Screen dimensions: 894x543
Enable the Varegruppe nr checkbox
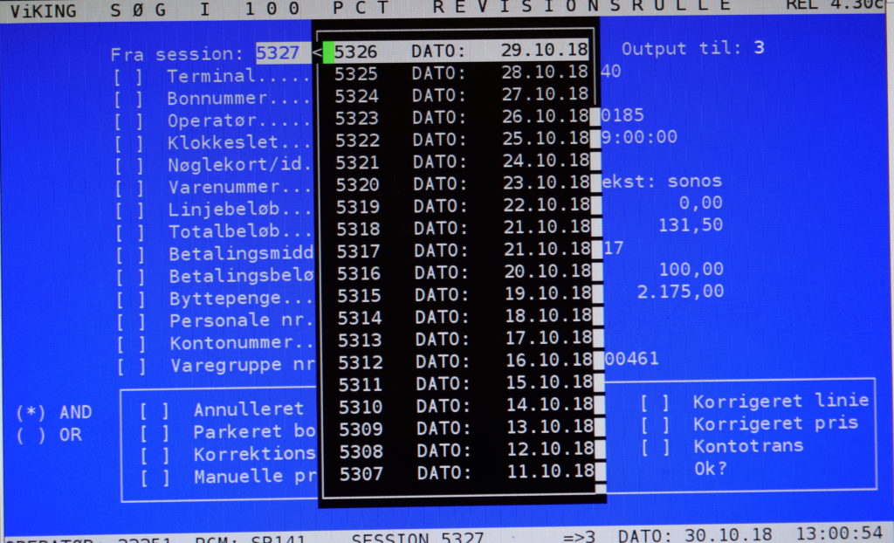click(x=132, y=366)
